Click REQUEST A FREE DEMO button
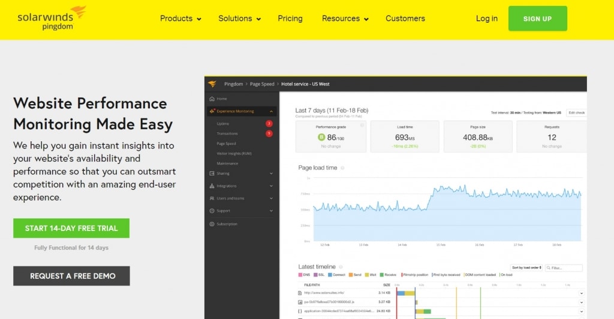 click(72, 276)
